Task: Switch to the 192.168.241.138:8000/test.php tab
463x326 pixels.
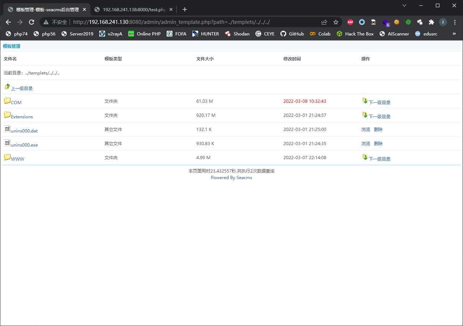Action: [133, 9]
